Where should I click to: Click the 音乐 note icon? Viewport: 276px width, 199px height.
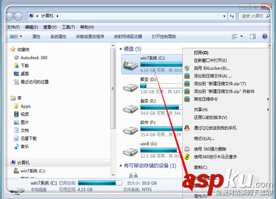[17, 146]
